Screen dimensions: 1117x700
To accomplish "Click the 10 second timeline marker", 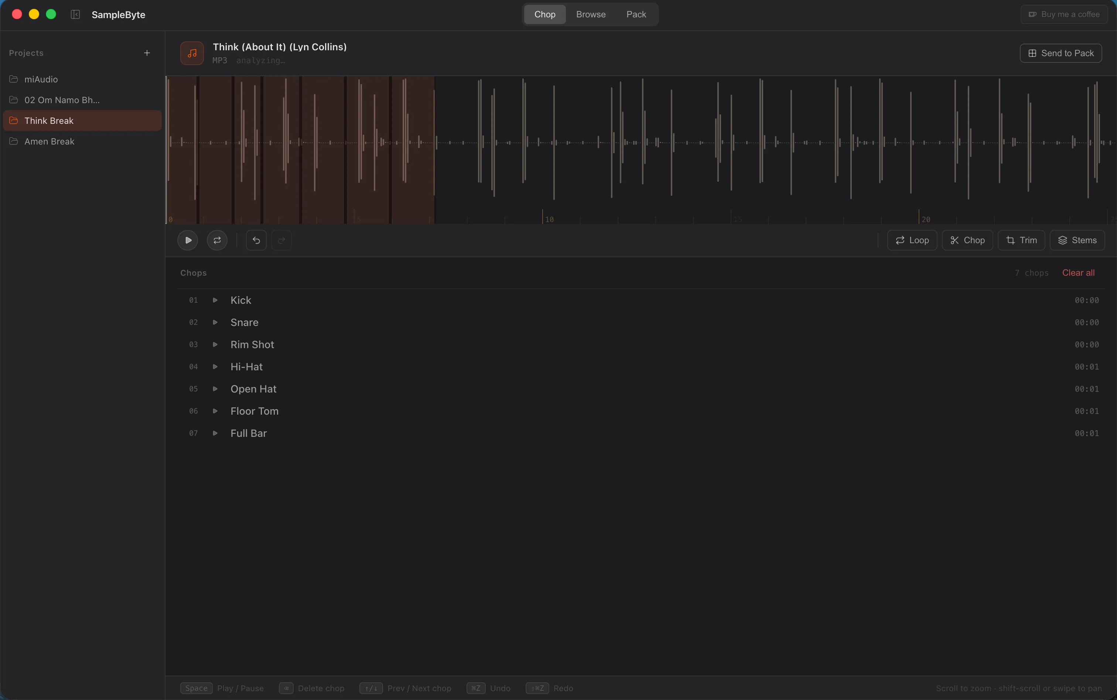I will point(549,220).
